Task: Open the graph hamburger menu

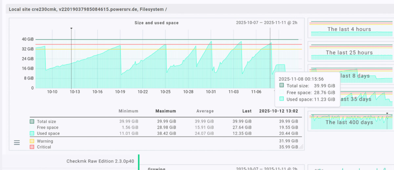Action: 17,142
